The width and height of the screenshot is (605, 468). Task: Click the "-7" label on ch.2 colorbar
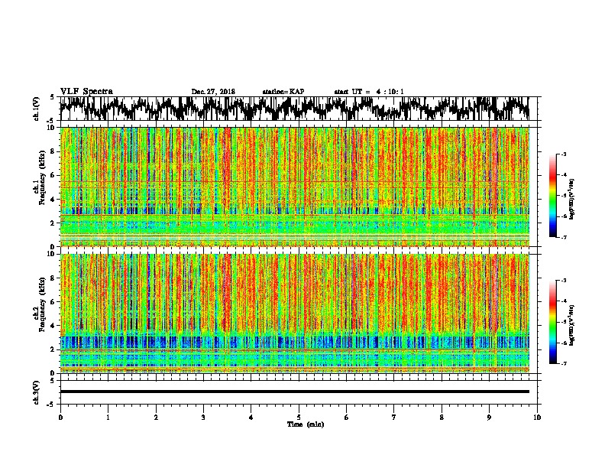coord(563,363)
